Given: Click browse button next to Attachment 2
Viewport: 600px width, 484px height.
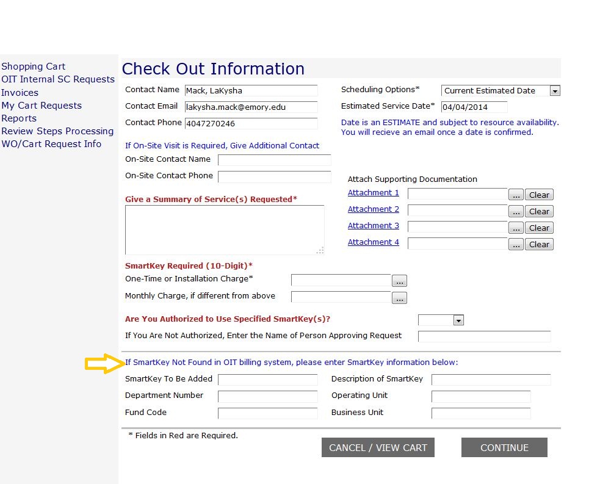Looking at the screenshot, I should point(516,212).
